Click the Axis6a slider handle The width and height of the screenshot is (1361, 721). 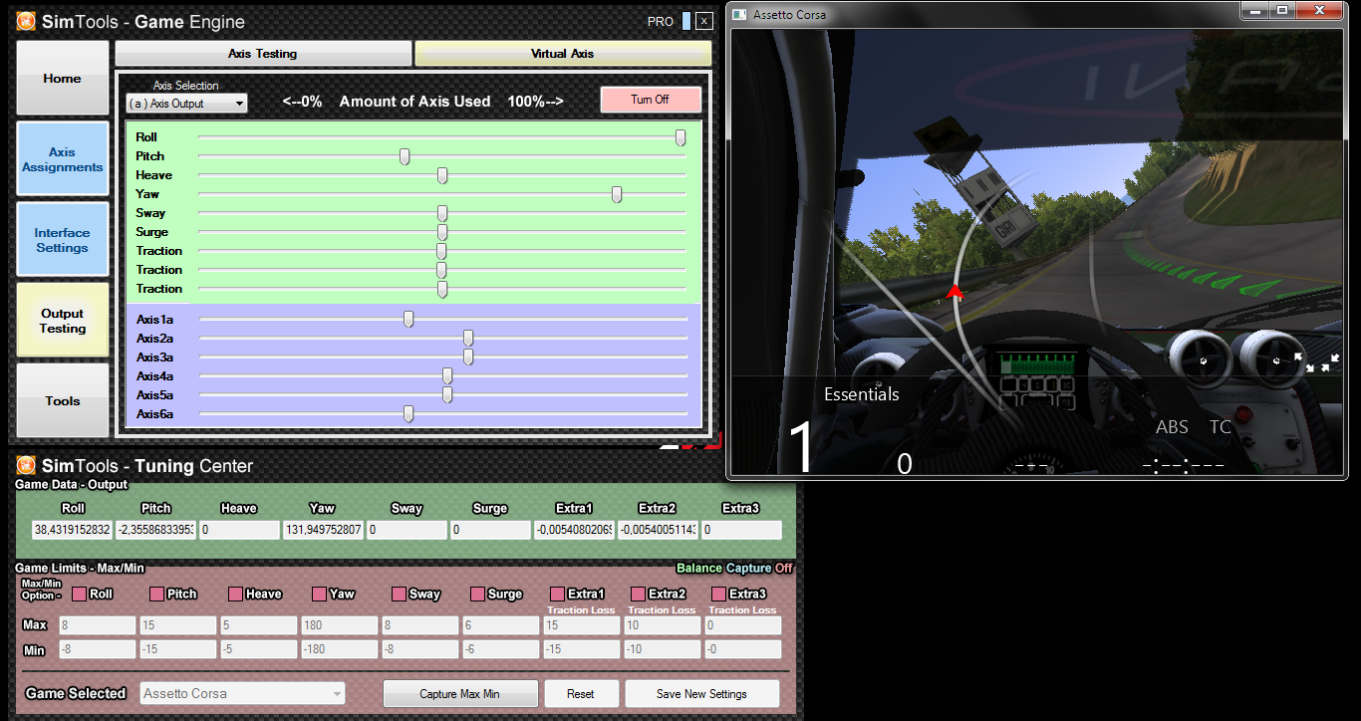coord(408,413)
